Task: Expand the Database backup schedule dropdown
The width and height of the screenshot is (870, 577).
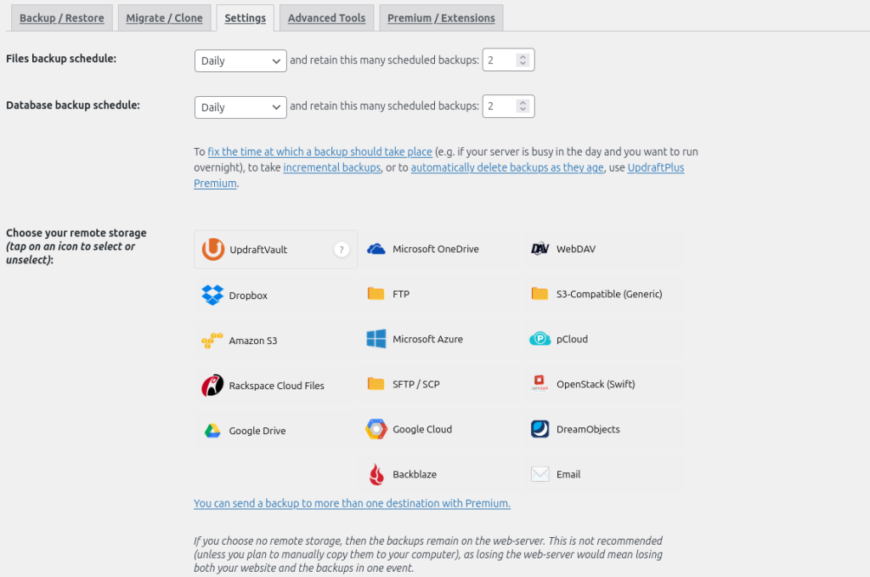Action: click(x=240, y=107)
